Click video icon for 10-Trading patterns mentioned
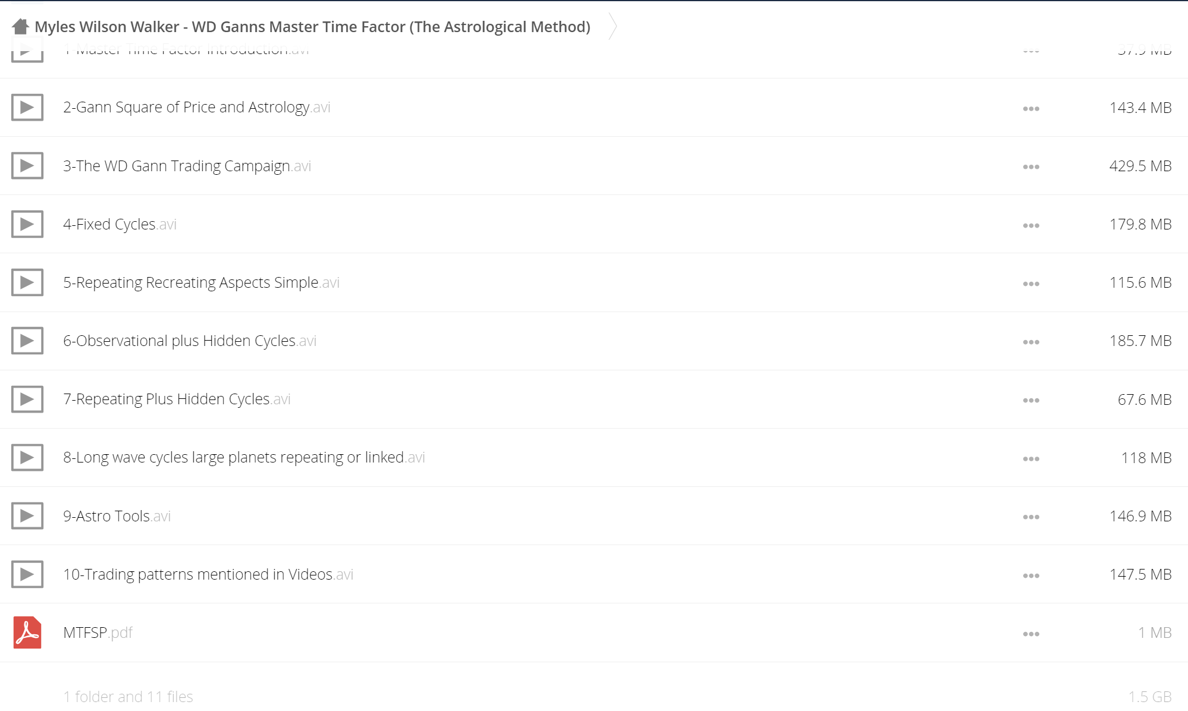The image size is (1188, 711). [27, 574]
